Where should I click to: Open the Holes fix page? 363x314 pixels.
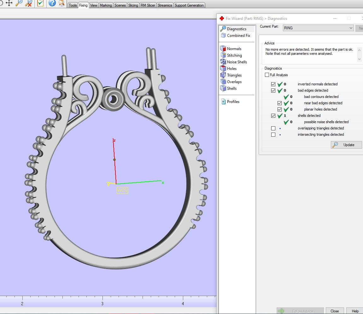pos(231,69)
